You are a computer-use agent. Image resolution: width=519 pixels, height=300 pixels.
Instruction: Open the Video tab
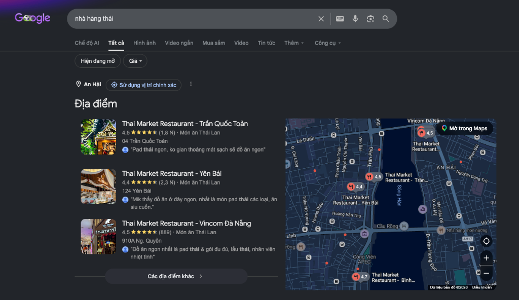coord(241,43)
